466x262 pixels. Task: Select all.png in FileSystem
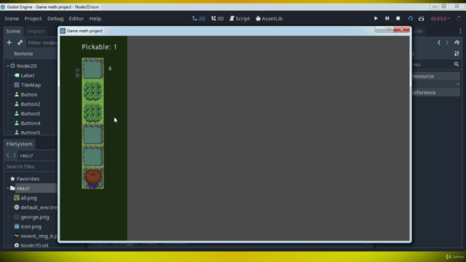pyautogui.click(x=28, y=198)
